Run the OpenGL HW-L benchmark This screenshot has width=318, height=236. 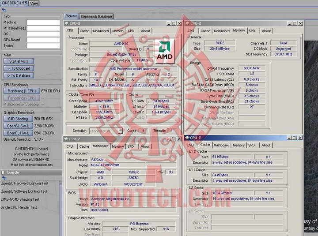[18, 133]
